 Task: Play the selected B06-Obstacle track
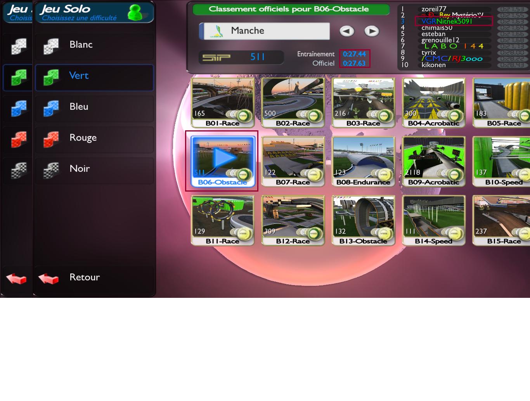pyautogui.click(x=222, y=158)
